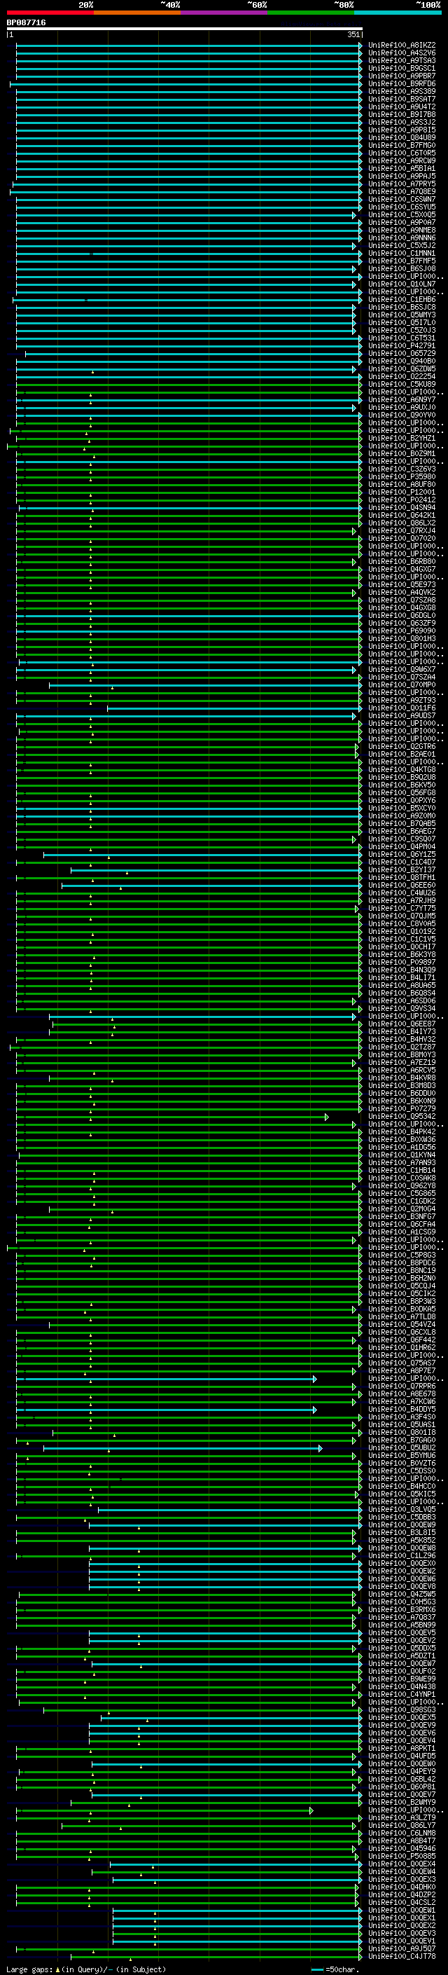The width and height of the screenshot is (448, 1975).
Task: Click the UniRef100_B9SAT7 entry
Action: pyautogui.click(x=402, y=99)
